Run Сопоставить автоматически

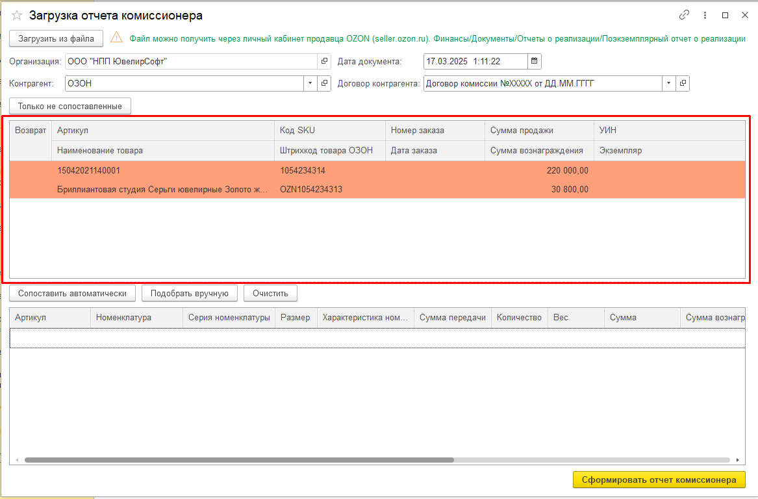click(x=73, y=293)
